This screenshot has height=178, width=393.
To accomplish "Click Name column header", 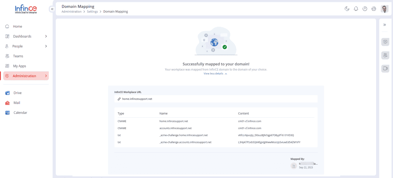I will pos(163,113).
